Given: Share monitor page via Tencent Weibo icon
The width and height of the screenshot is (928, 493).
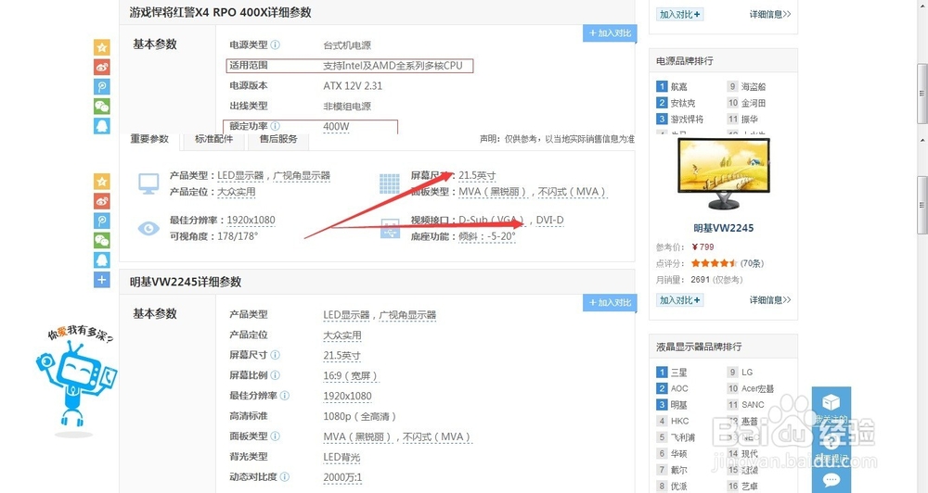Looking at the screenshot, I should pyautogui.click(x=102, y=221).
